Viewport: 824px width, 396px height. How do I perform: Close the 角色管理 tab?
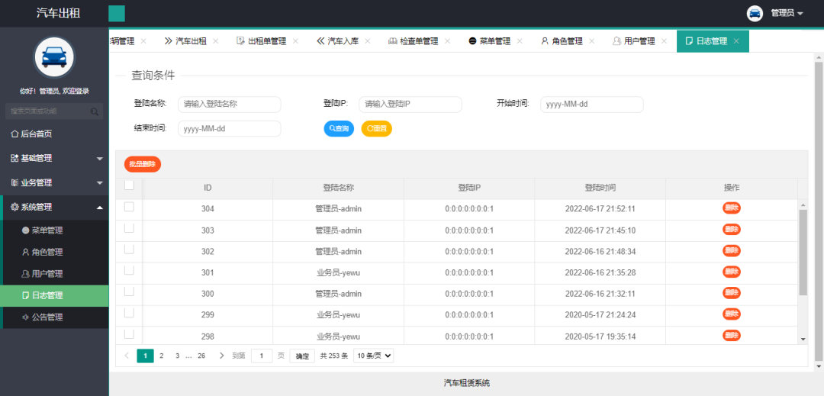point(592,41)
